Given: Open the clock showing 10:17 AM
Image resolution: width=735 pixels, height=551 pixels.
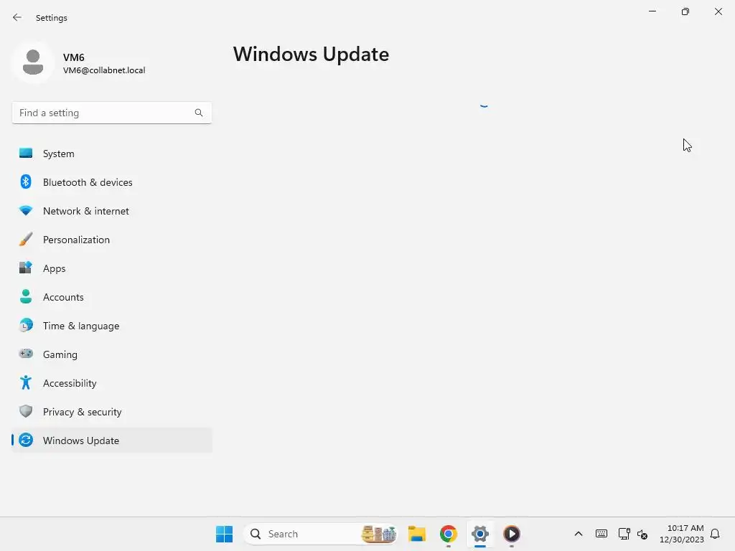Looking at the screenshot, I should (682, 534).
